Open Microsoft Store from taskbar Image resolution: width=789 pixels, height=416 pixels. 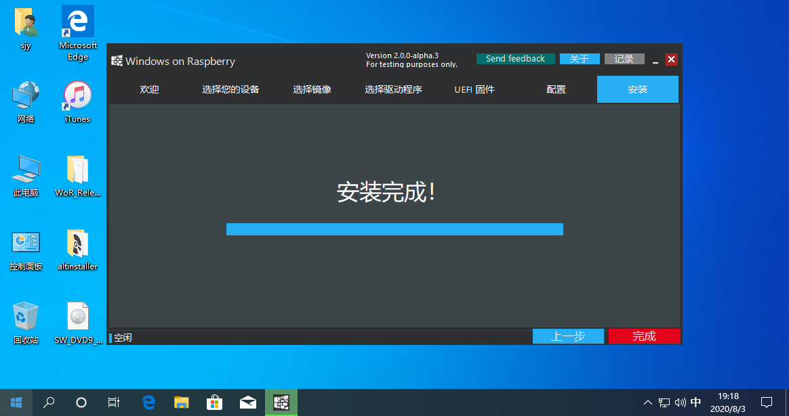[215, 402]
